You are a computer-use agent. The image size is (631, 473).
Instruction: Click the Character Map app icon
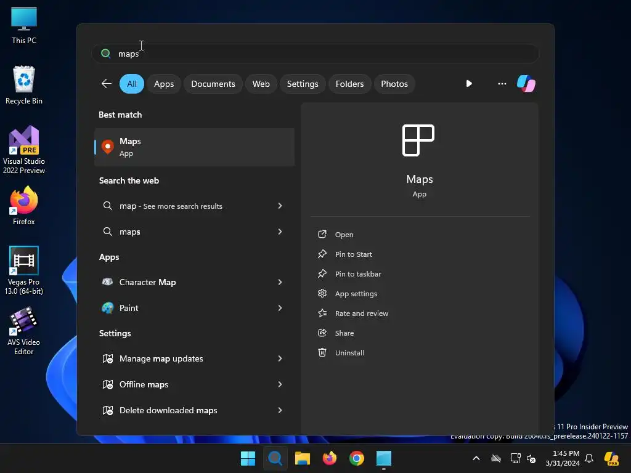coord(107,282)
